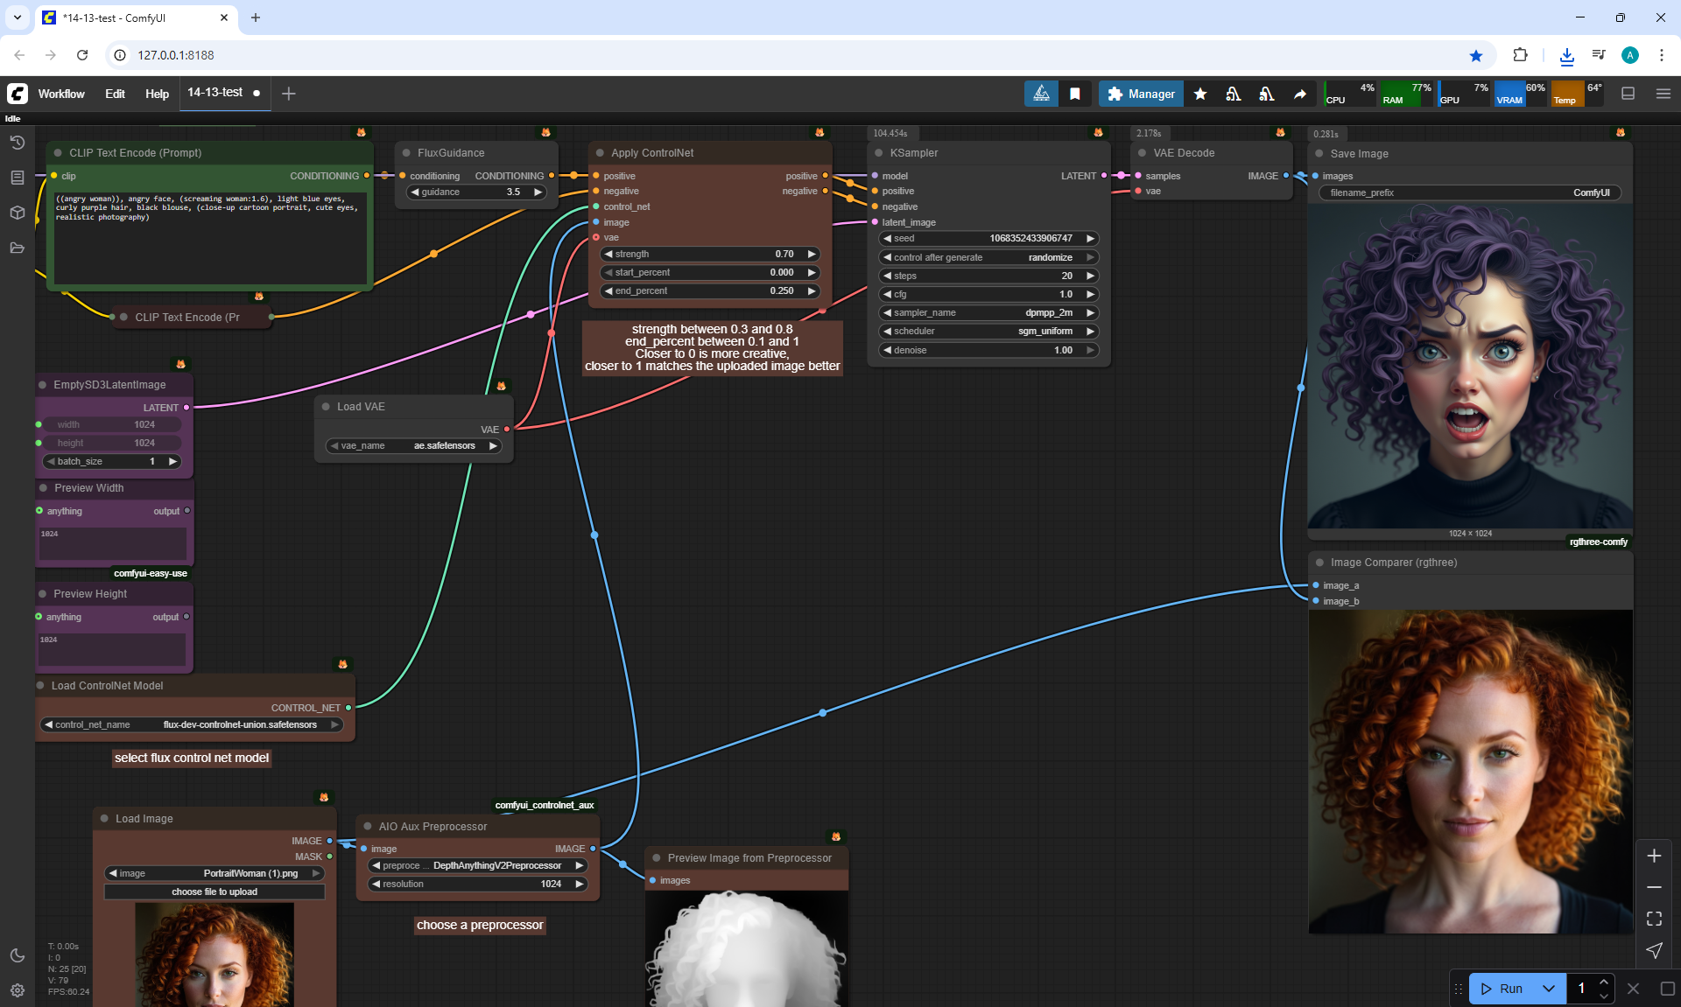This screenshot has height=1007, width=1681.
Task: Click the fit view icon on canvas
Action: (x=1654, y=919)
